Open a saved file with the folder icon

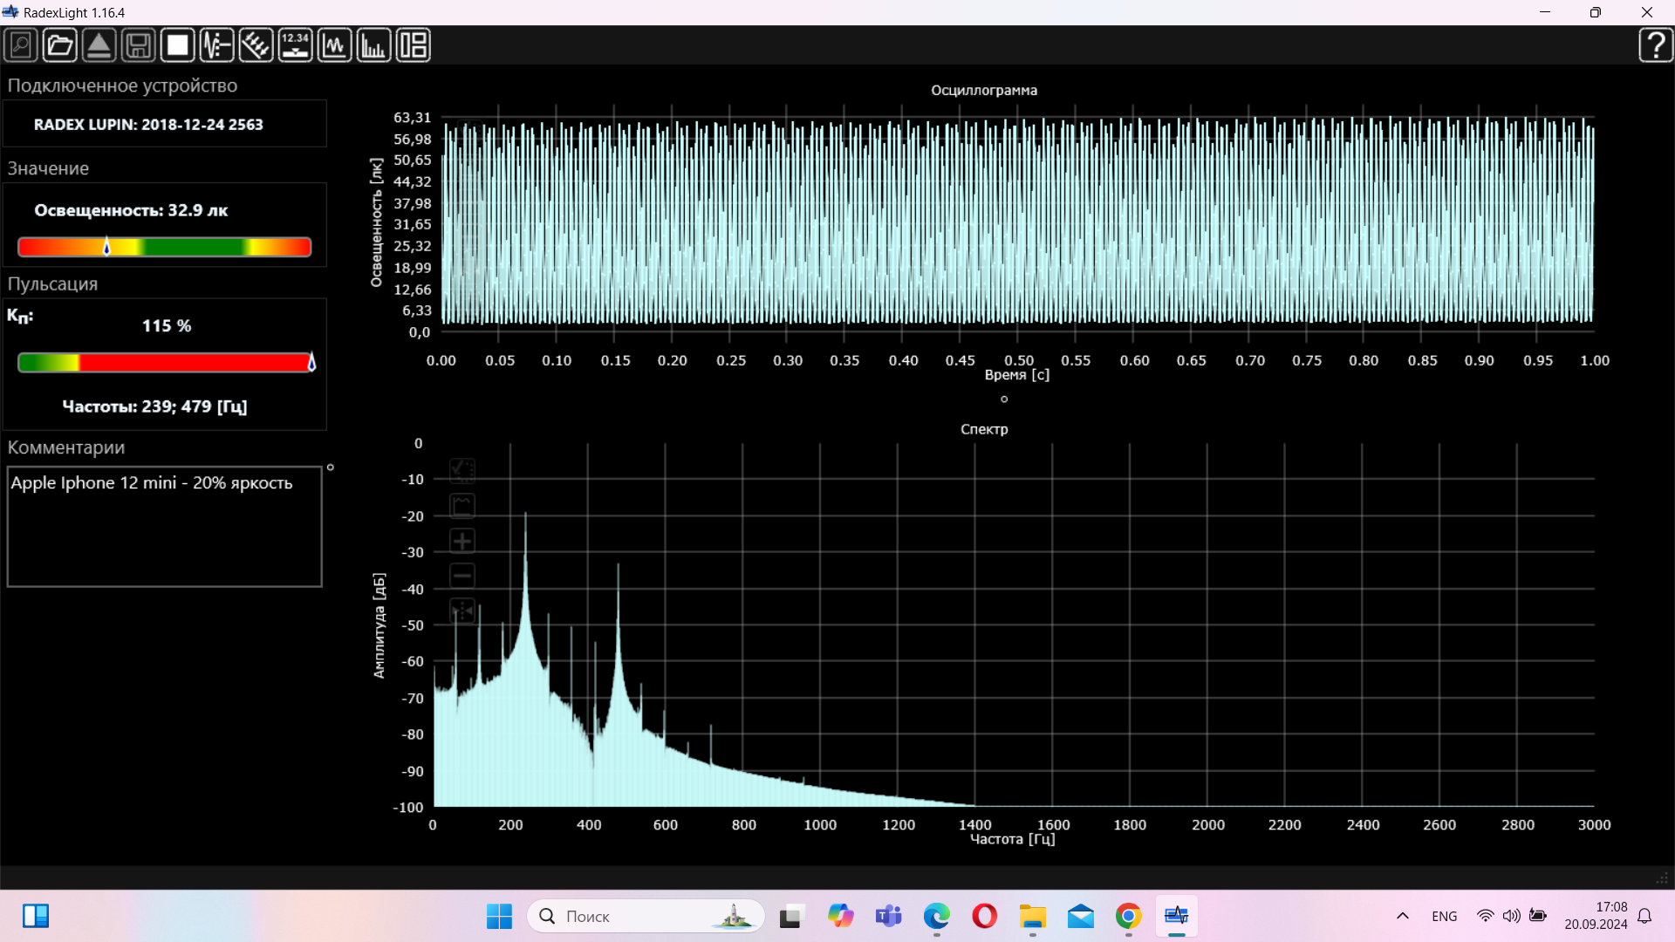[x=60, y=45]
